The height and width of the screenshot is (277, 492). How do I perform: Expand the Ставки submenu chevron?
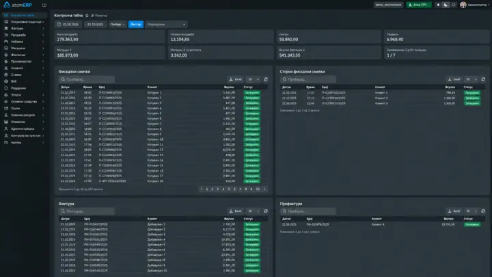pyautogui.click(x=43, y=75)
